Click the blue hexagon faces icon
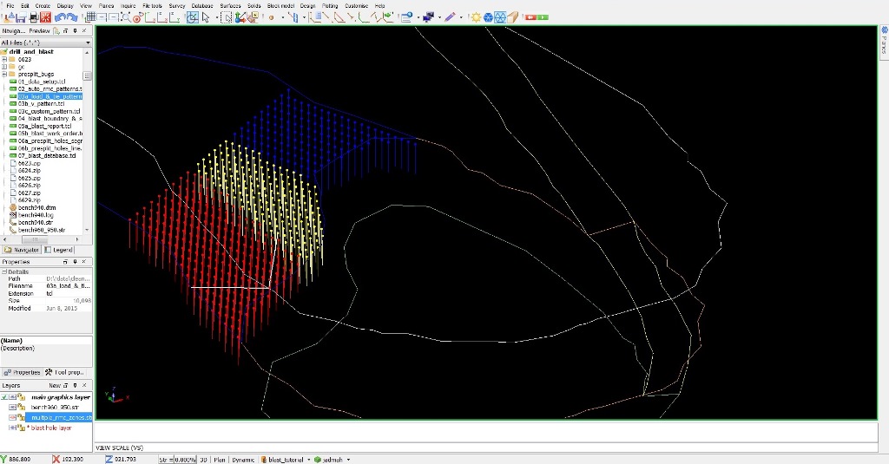 click(x=488, y=17)
